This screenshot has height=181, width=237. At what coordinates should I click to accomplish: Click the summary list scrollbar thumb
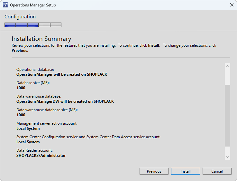coord(227,116)
